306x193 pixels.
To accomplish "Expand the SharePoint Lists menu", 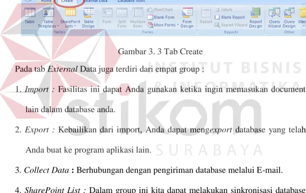I will click(x=70, y=18).
